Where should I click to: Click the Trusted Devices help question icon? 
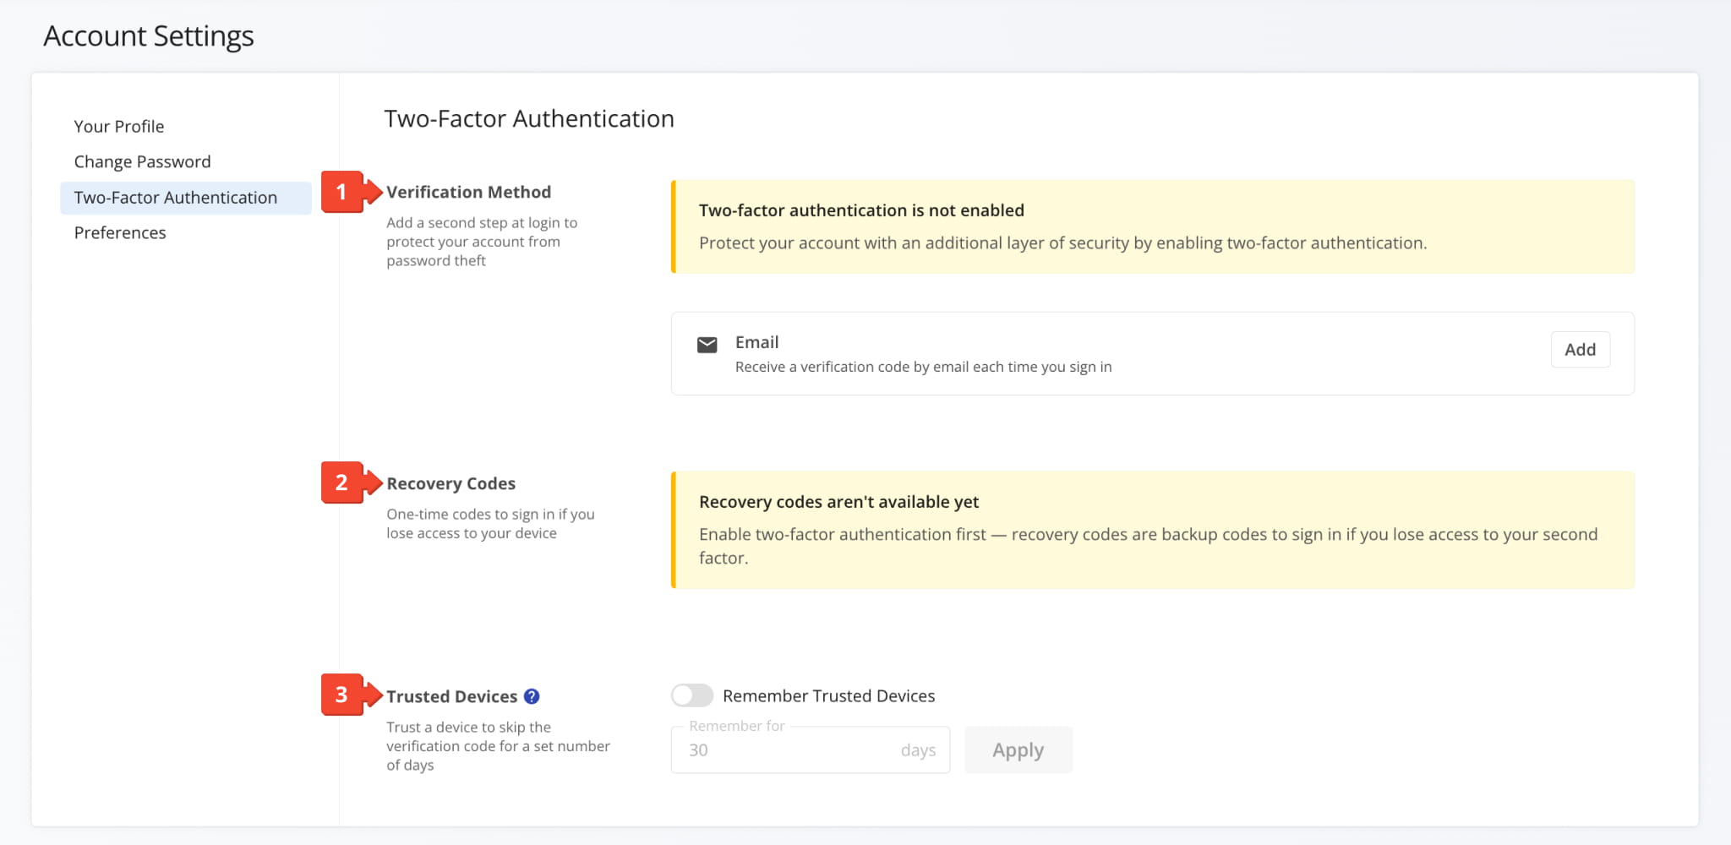532,696
